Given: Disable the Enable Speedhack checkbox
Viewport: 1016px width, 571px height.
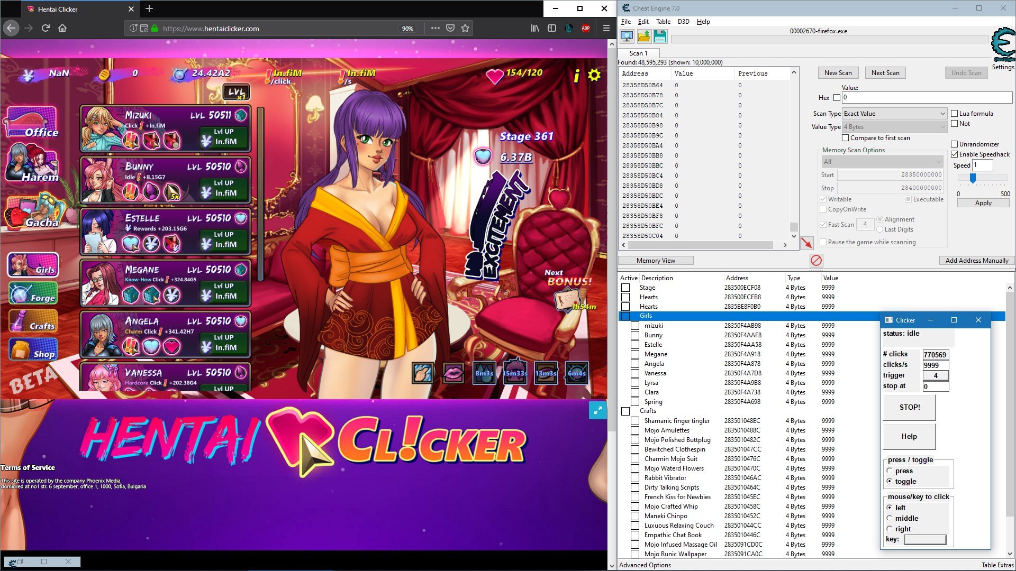Looking at the screenshot, I should coord(955,154).
